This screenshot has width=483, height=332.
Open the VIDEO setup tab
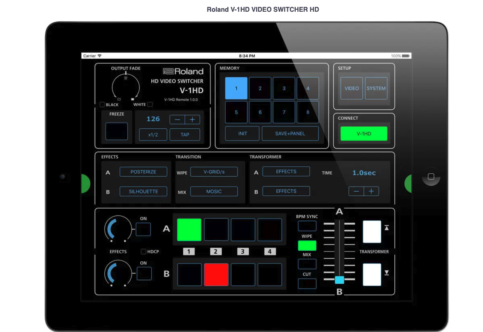point(352,88)
